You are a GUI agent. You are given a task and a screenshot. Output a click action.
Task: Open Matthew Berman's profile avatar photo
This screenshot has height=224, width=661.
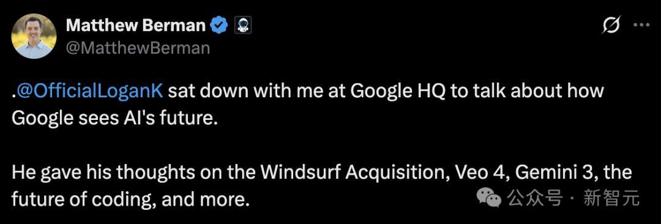(x=34, y=36)
